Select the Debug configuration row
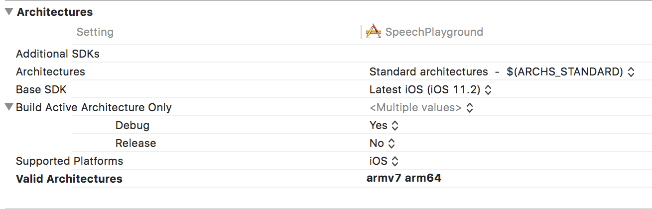 132,125
